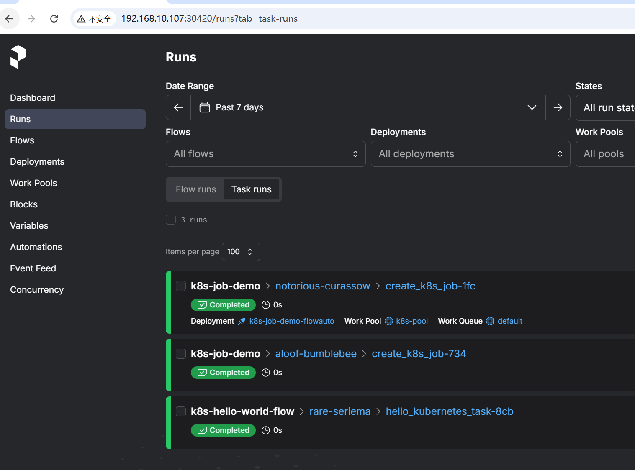Click the Prefect logo icon
This screenshot has width=635, height=470.
18,57
